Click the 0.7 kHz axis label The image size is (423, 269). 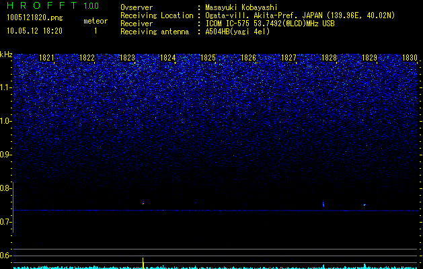tap(5, 222)
